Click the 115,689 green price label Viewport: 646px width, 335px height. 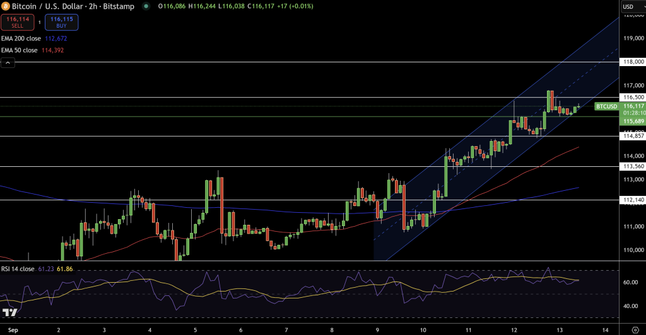pos(633,122)
